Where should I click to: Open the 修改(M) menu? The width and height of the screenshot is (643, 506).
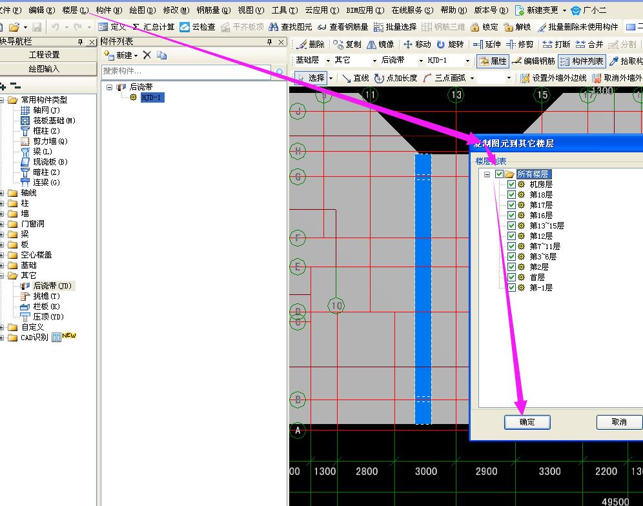click(x=176, y=10)
